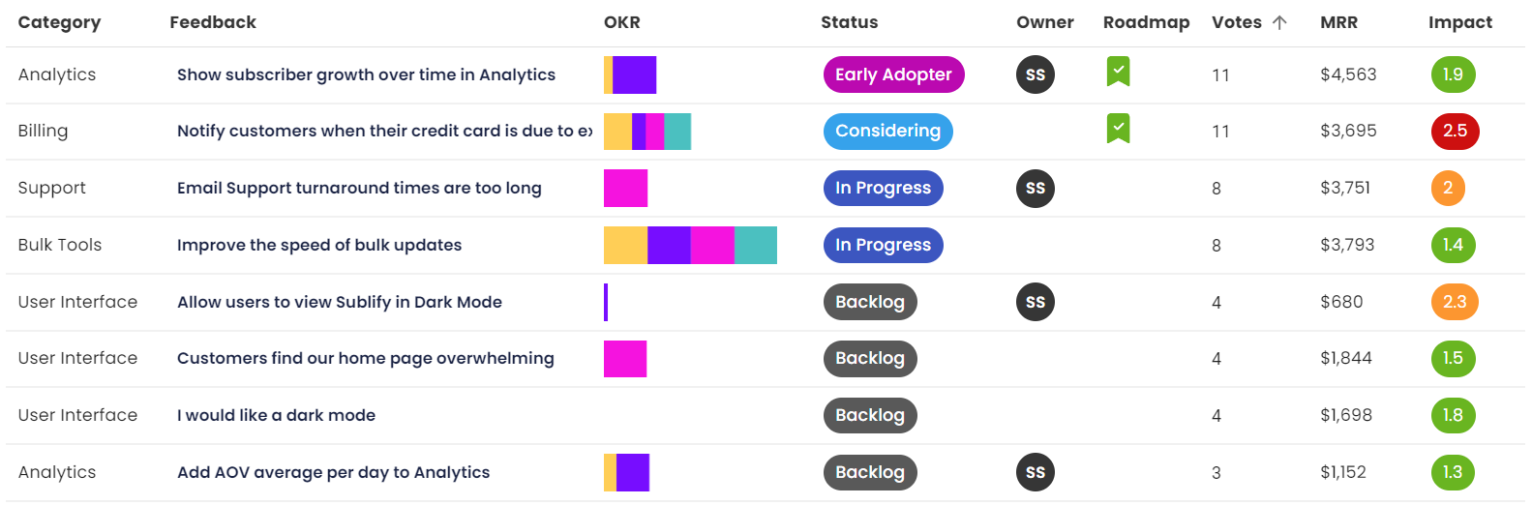Change the In Progress status for Email Support
Viewport: 1532px width, 505px height.
[x=883, y=189]
